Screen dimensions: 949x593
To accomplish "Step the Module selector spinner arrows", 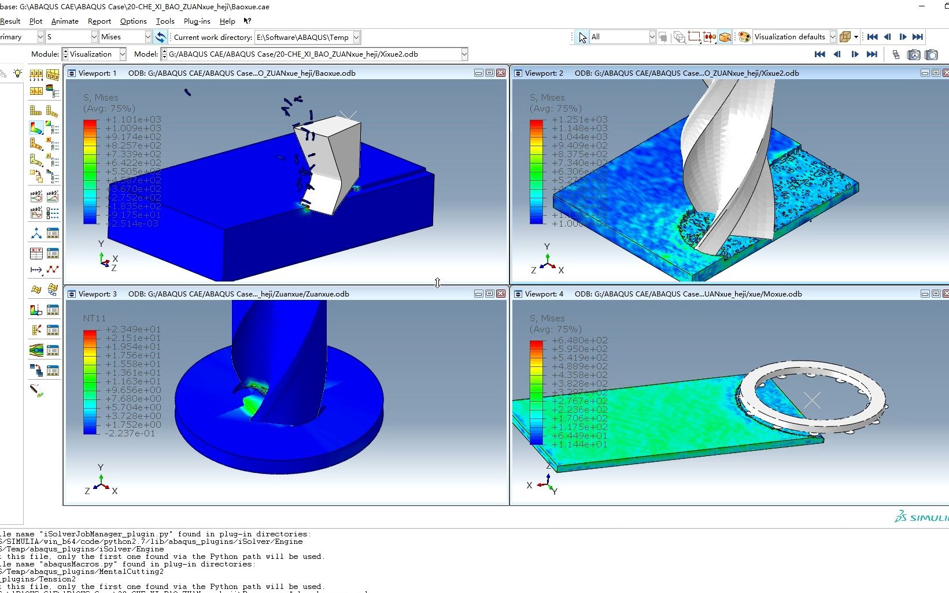I will click(65, 54).
